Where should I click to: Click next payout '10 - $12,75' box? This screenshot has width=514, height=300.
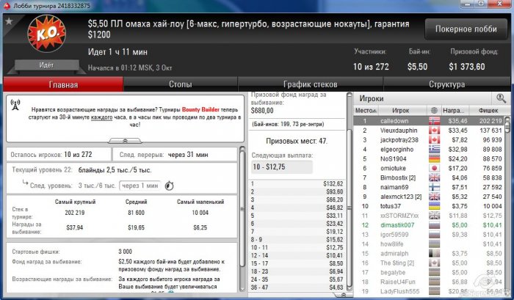pyautogui.click(x=282, y=167)
